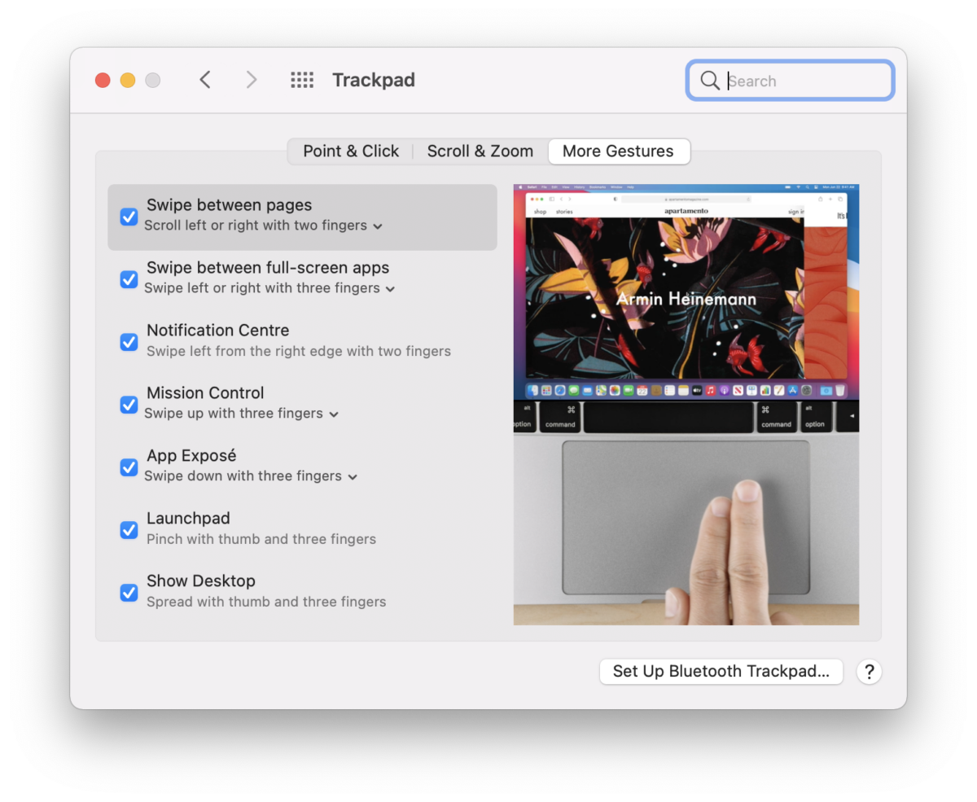Uncheck Swipe between full-screen apps
Viewport: 977px width, 802px height.
tap(129, 279)
